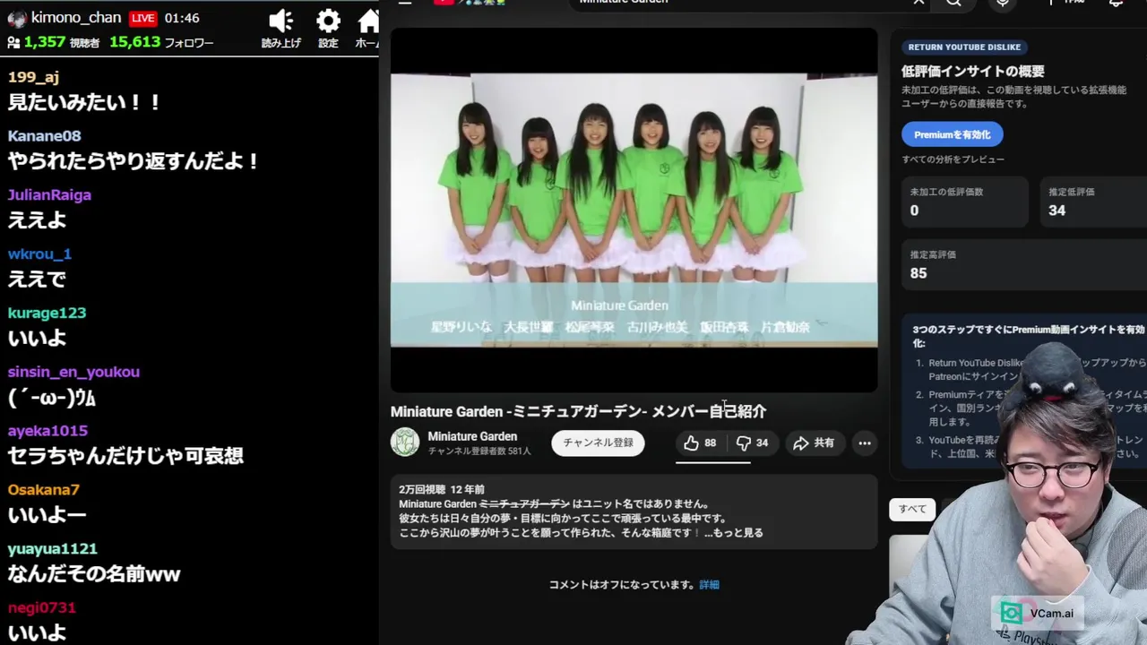Click chat username ayeka1015

coord(47,431)
